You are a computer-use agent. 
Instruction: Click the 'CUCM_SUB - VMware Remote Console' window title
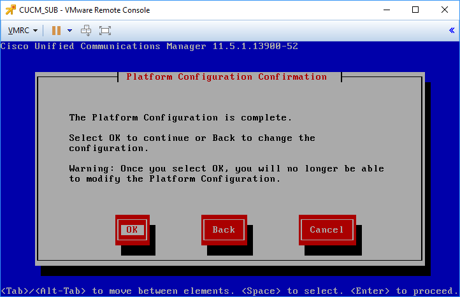tap(85, 10)
